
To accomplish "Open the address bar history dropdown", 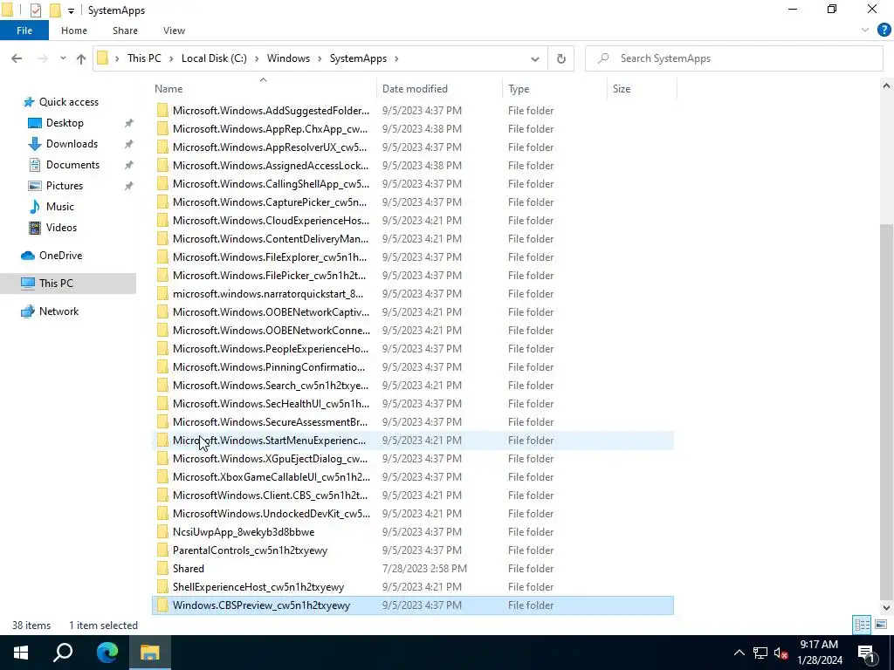I will pos(535,58).
